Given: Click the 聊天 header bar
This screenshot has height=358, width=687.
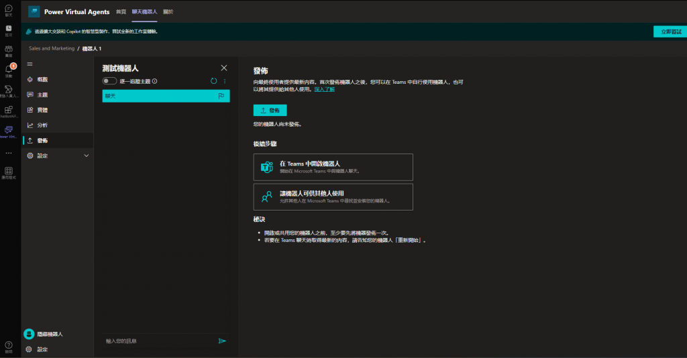Looking at the screenshot, I should 166,96.
